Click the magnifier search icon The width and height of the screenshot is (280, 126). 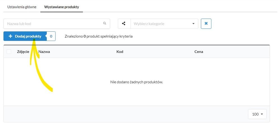[x=105, y=23]
